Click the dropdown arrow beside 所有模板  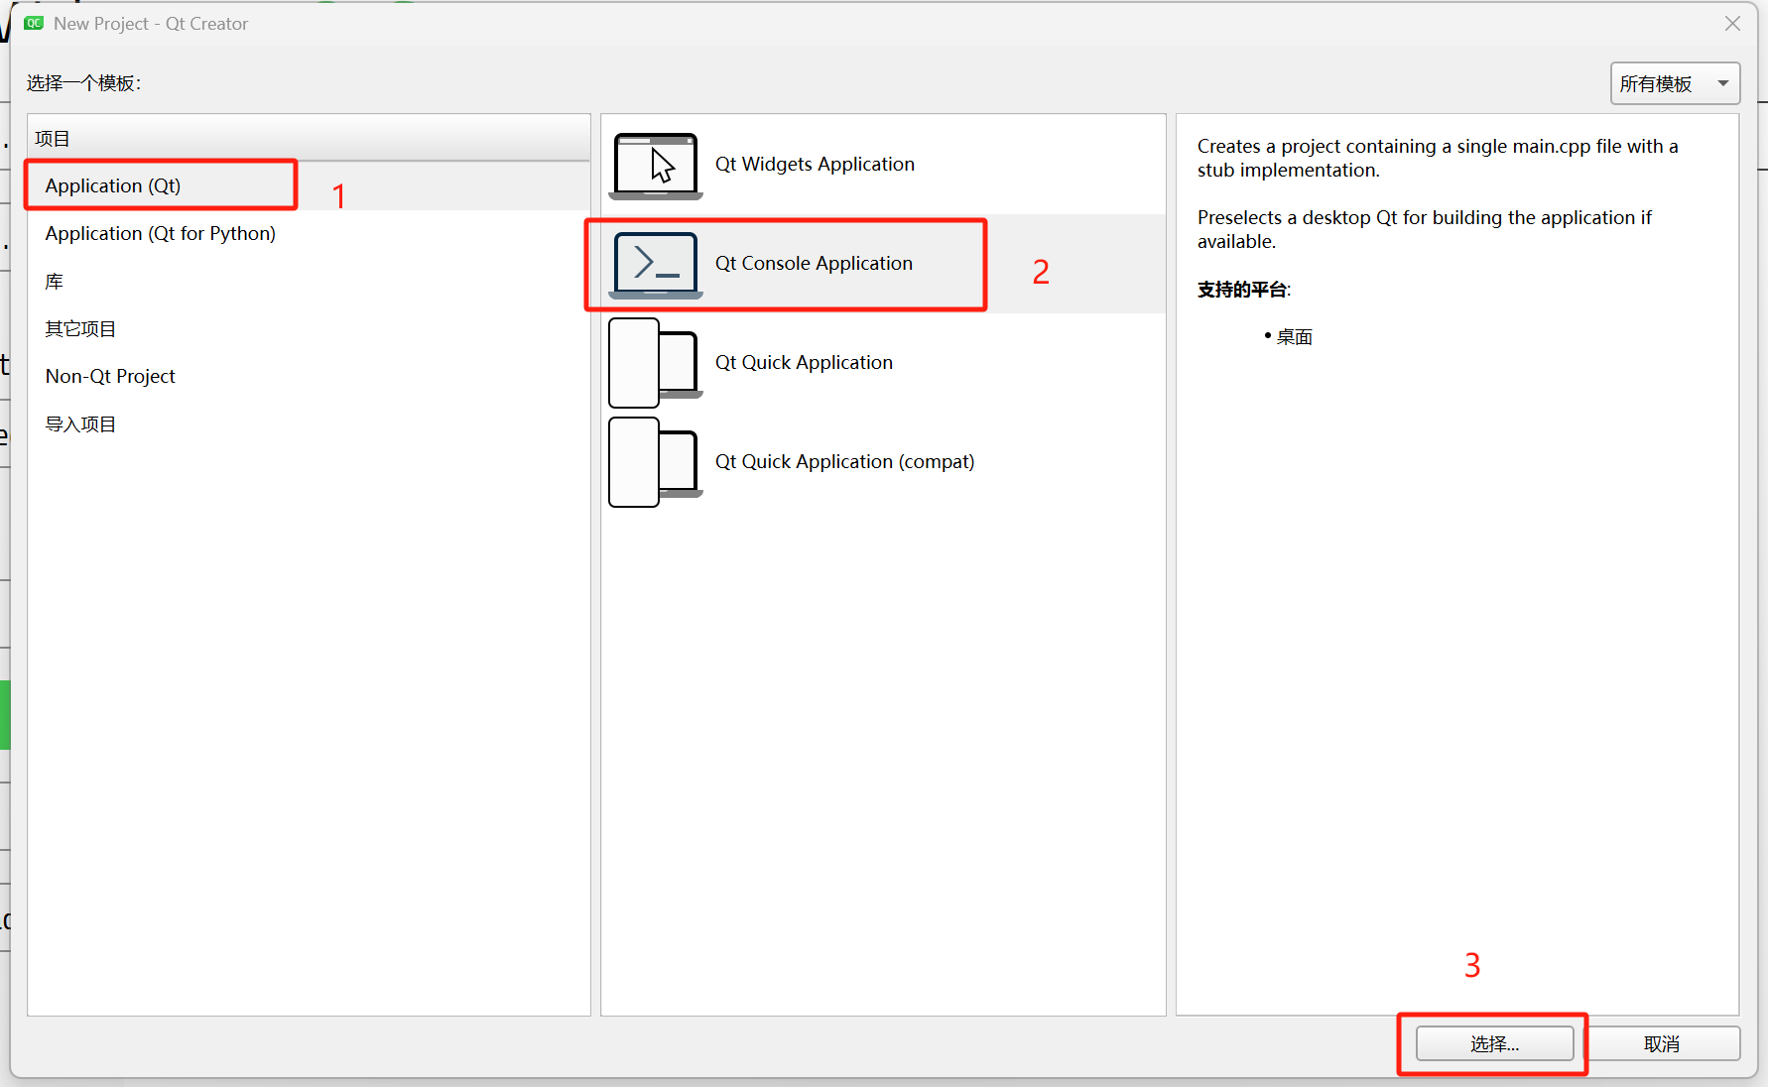point(1724,83)
